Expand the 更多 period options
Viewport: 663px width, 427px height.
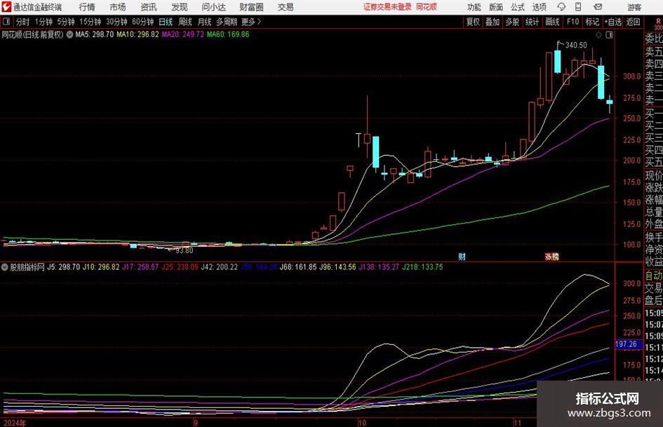[x=251, y=22]
